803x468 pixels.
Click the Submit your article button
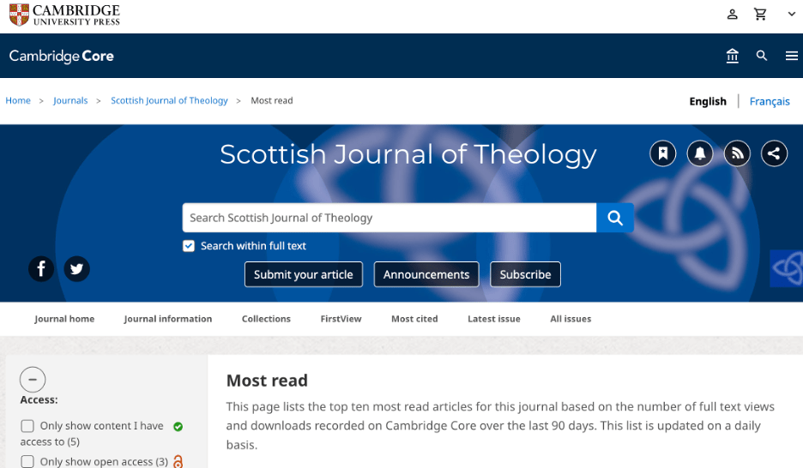click(x=303, y=274)
